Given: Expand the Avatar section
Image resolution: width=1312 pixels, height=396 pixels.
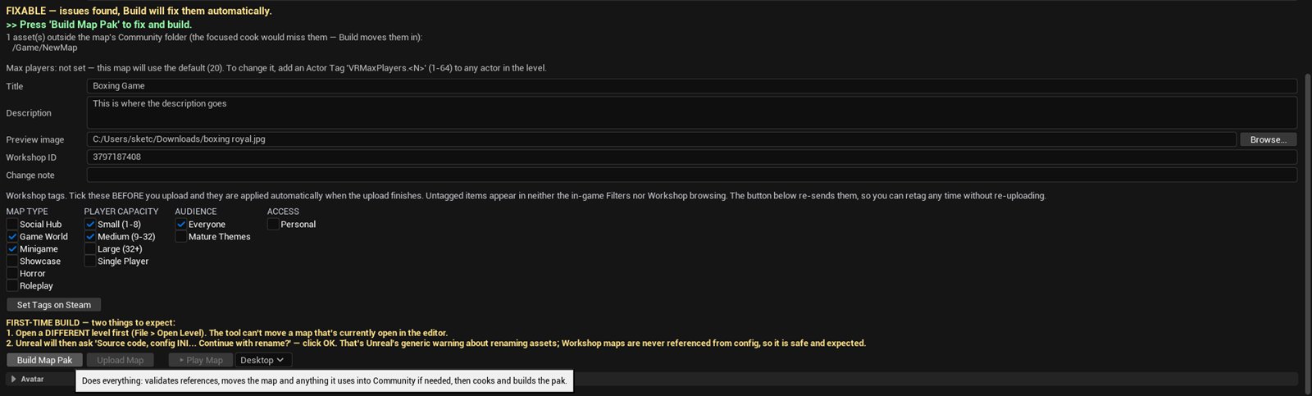Looking at the screenshot, I should pos(14,379).
